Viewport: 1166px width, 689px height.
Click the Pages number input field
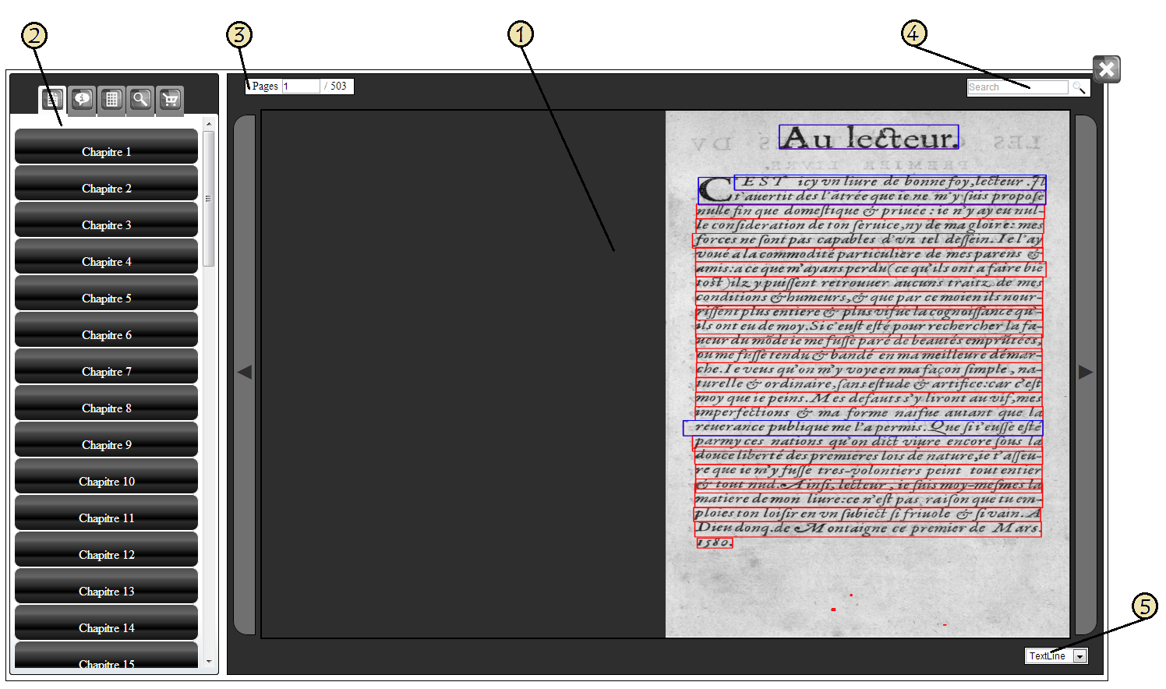click(301, 87)
